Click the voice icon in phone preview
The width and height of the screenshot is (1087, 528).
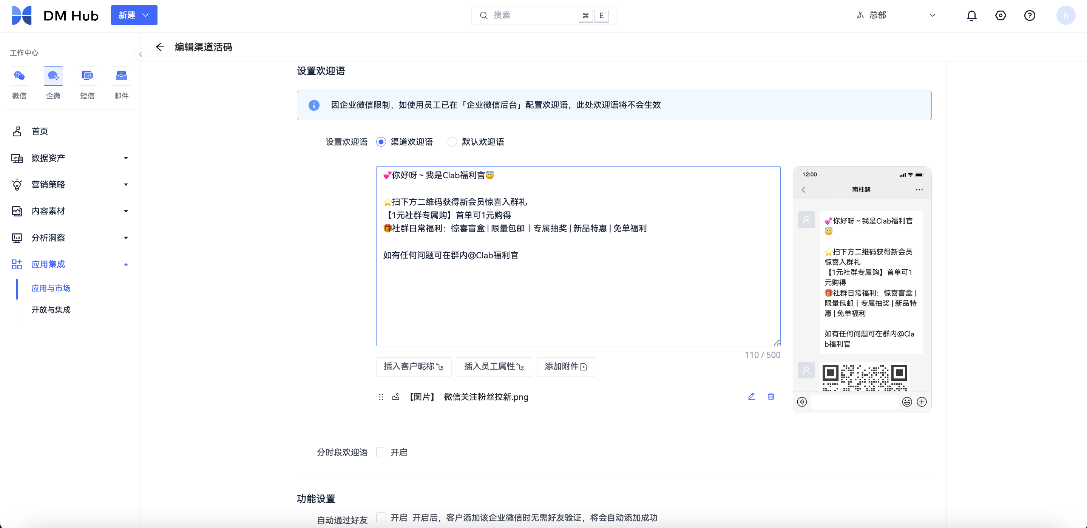(x=802, y=402)
